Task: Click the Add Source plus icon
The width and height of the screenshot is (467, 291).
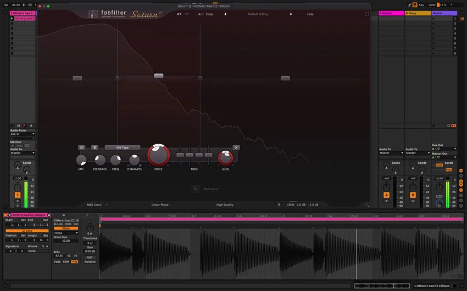Action: click(x=196, y=189)
